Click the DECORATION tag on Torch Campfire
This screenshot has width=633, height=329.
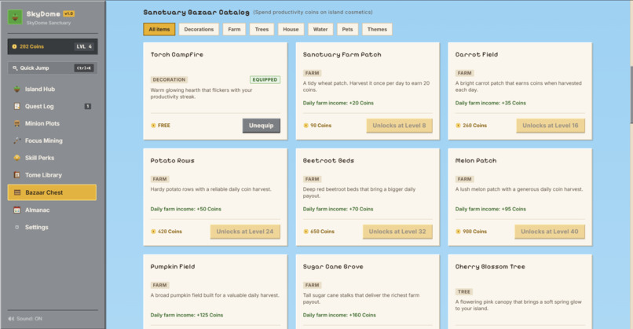click(169, 79)
